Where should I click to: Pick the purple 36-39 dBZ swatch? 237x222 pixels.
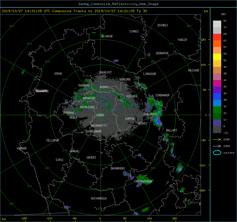(x=217, y=90)
